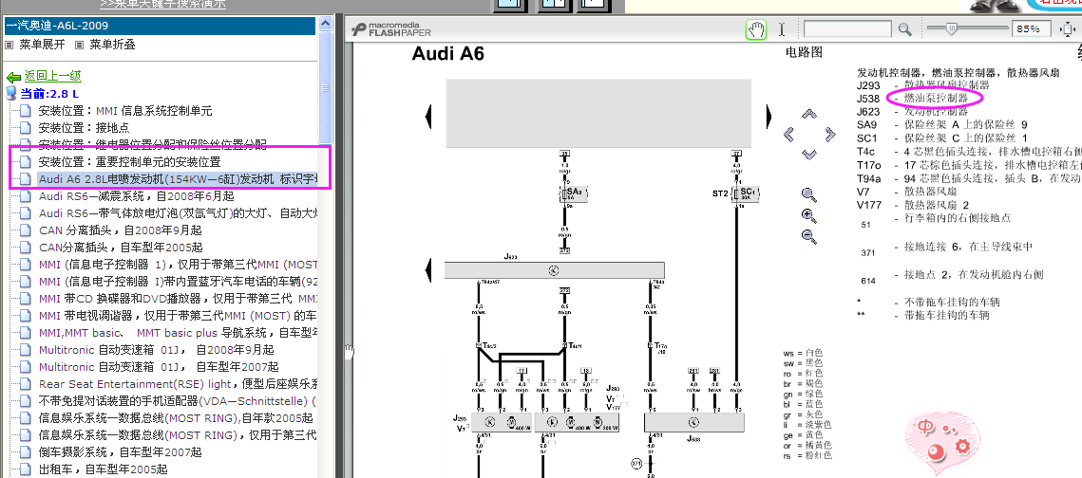
Task: Open MMI,MMT basic、MMT basic plus 导航系统 entry
Action: pyautogui.click(x=178, y=333)
